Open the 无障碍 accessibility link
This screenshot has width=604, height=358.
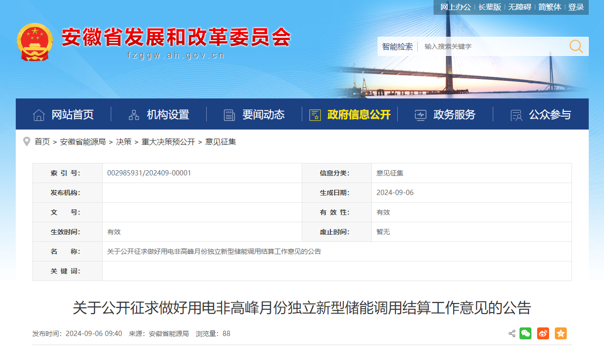coord(519,7)
